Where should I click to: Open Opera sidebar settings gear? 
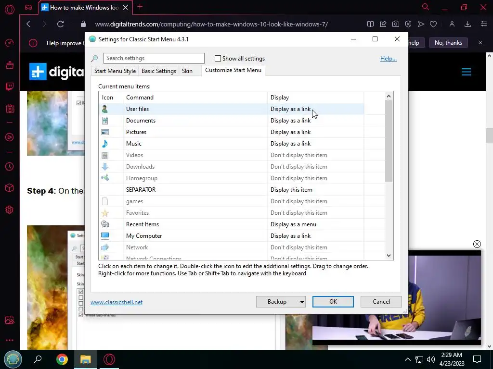10,209
